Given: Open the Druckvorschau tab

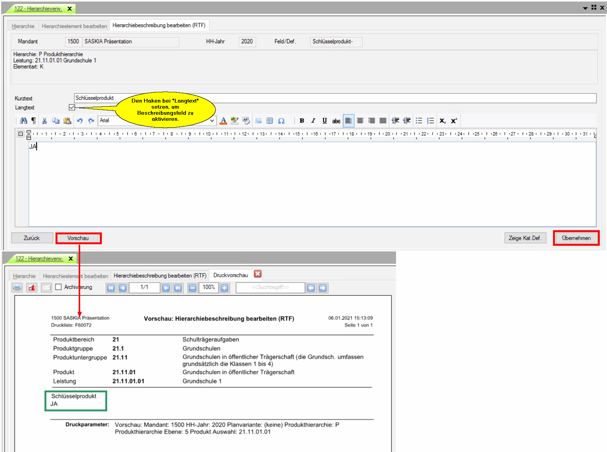Looking at the screenshot, I should click(x=230, y=275).
